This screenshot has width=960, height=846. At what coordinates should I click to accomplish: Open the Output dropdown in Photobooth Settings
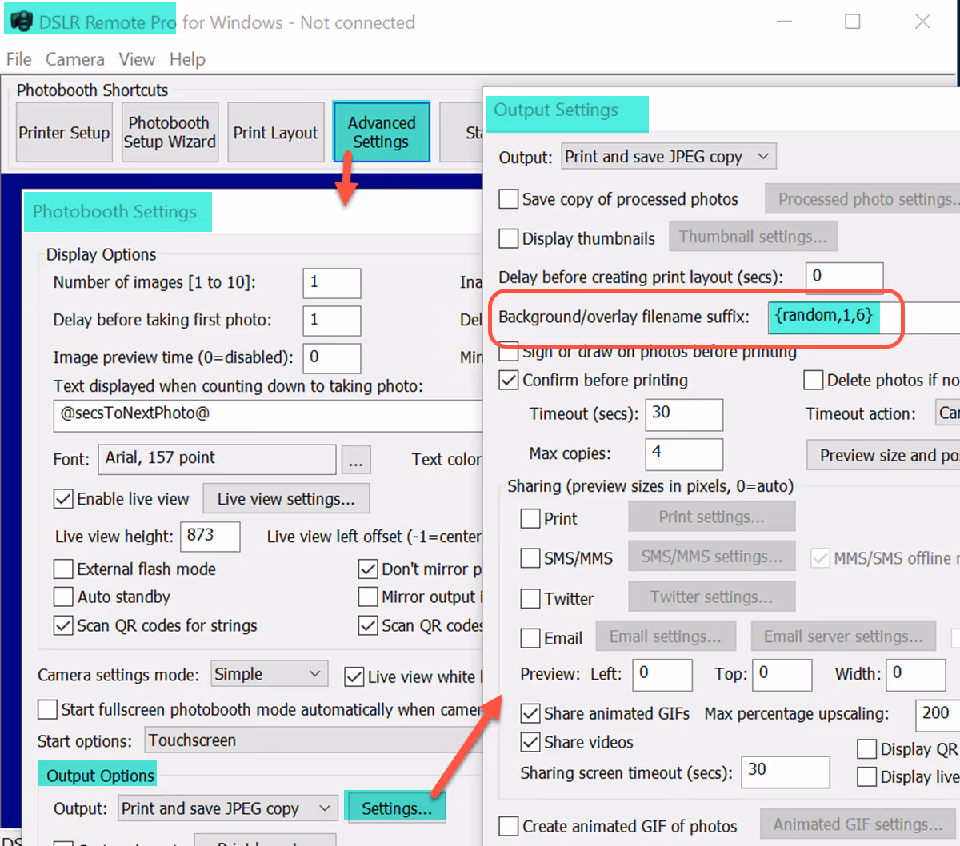coord(227,809)
